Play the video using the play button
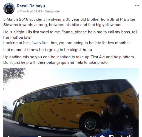 [x=9, y=136]
